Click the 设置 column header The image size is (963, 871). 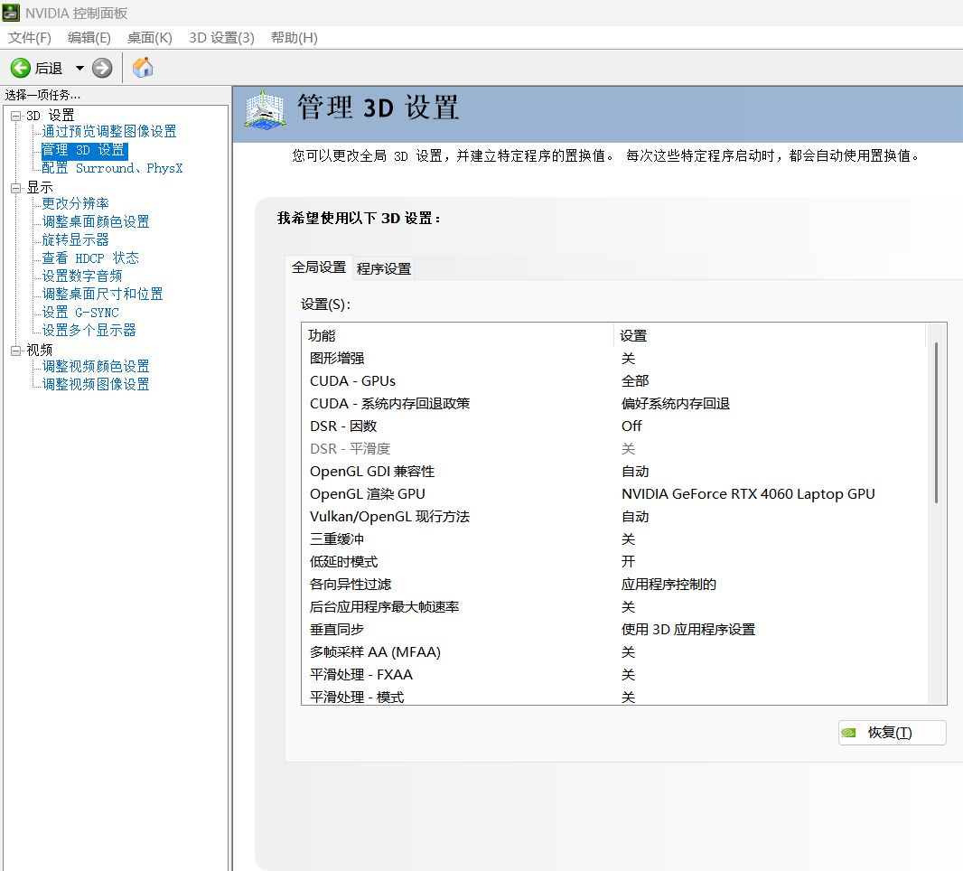[771, 335]
